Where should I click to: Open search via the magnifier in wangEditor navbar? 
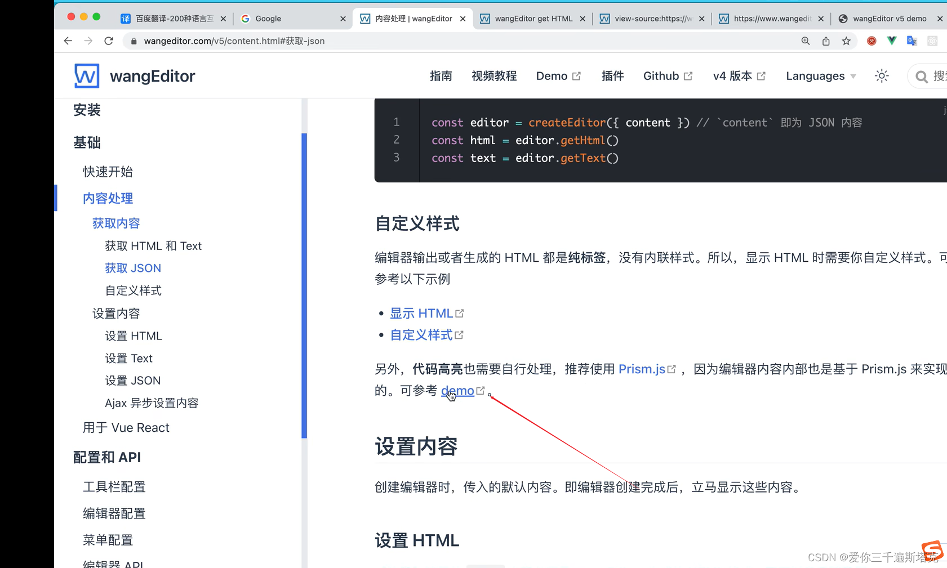tap(921, 76)
